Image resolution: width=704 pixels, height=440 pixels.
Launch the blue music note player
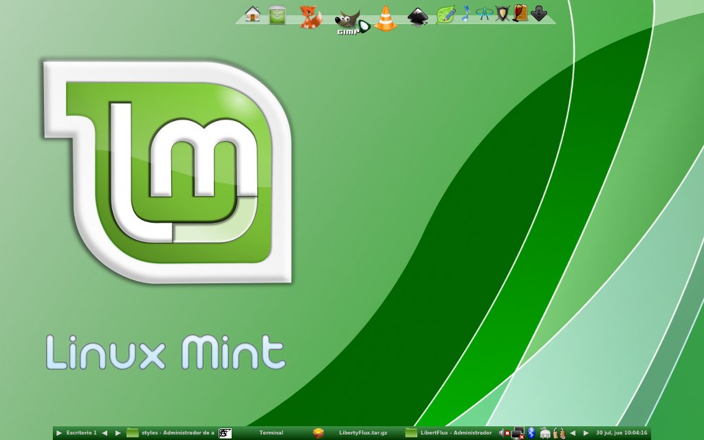click(x=466, y=14)
